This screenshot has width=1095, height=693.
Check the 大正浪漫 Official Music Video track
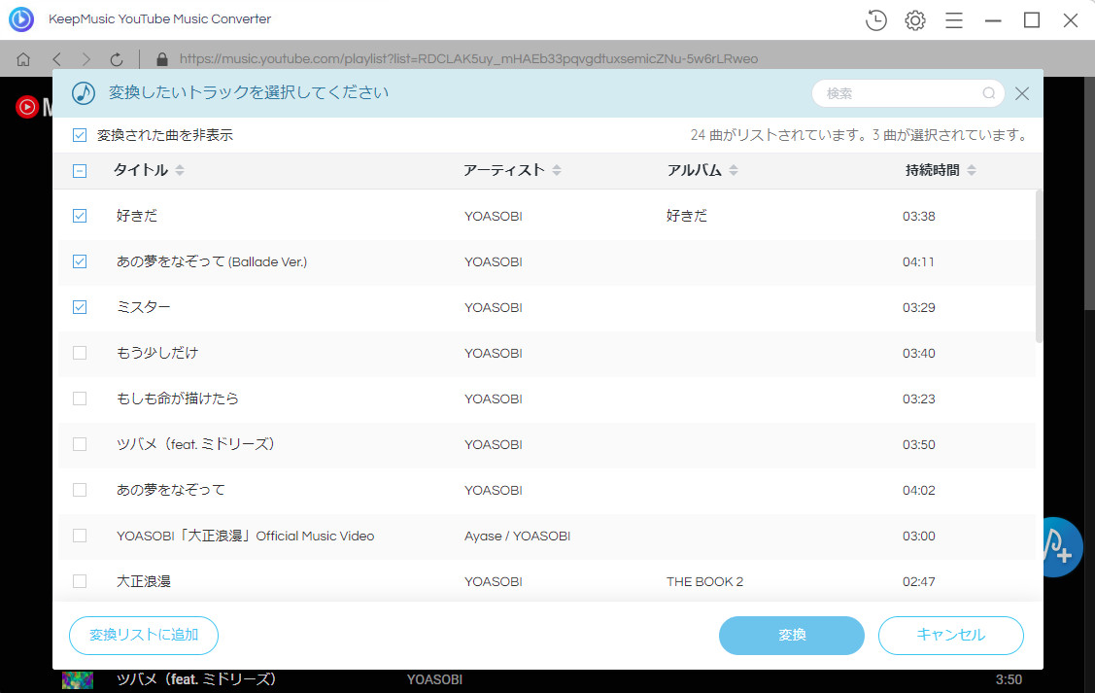[80, 536]
